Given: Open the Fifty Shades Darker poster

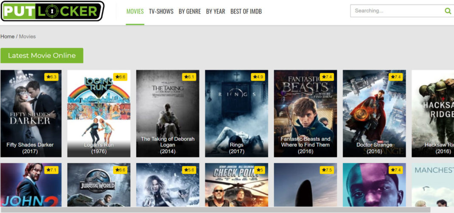Looking at the screenshot, I should click(x=31, y=113).
